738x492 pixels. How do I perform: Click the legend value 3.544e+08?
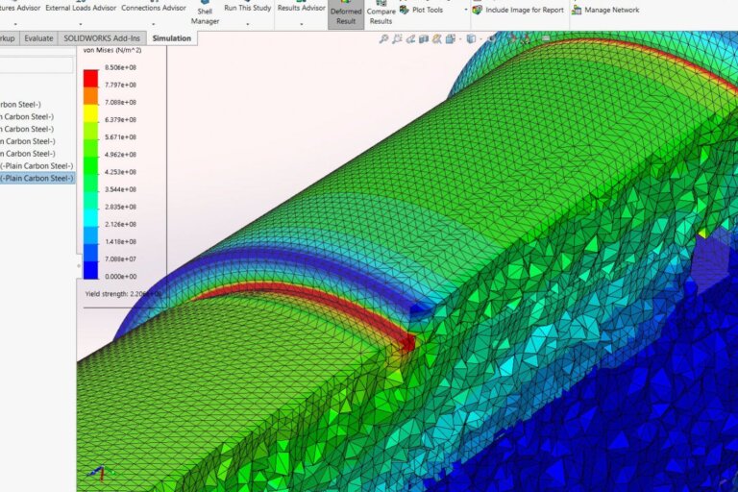[x=120, y=189]
